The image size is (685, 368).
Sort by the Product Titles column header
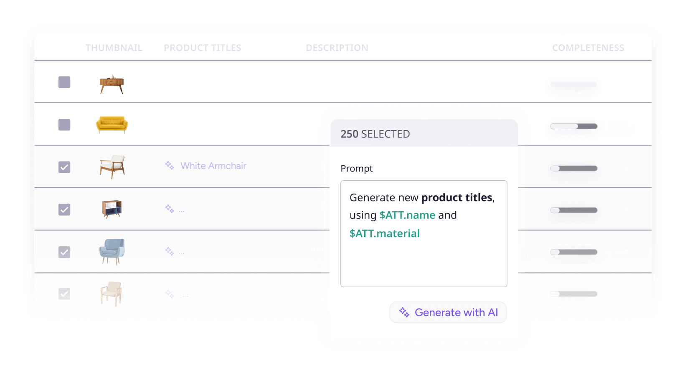203,48
